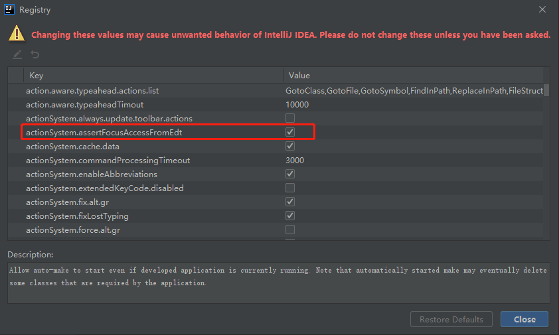Click the revert arrow icon in the toolbar
Screen dimensions: 559x335
point(35,54)
